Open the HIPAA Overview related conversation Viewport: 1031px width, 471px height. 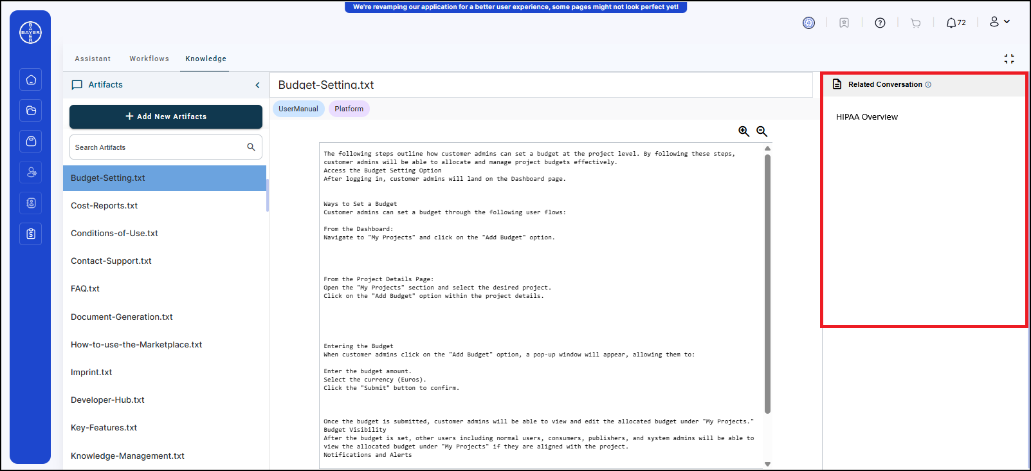[x=867, y=117]
